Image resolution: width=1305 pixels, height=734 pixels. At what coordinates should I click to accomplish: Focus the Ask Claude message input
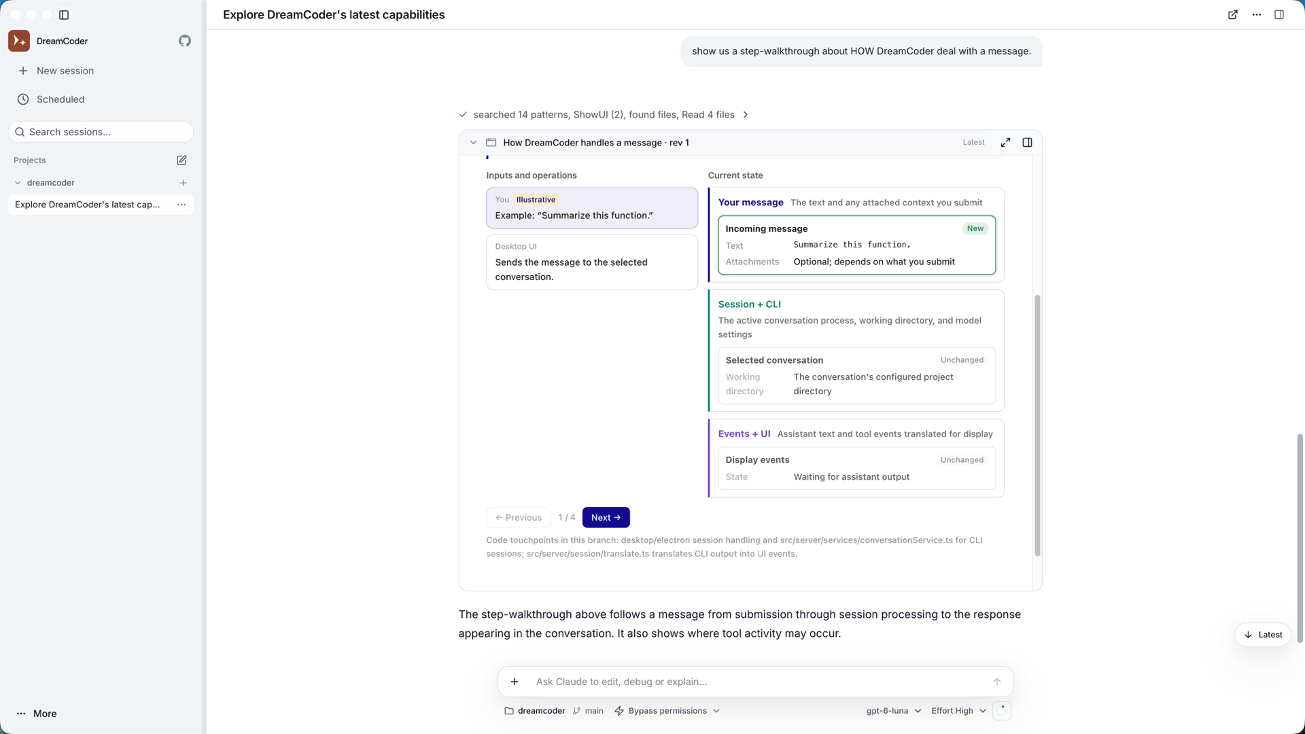(x=756, y=682)
